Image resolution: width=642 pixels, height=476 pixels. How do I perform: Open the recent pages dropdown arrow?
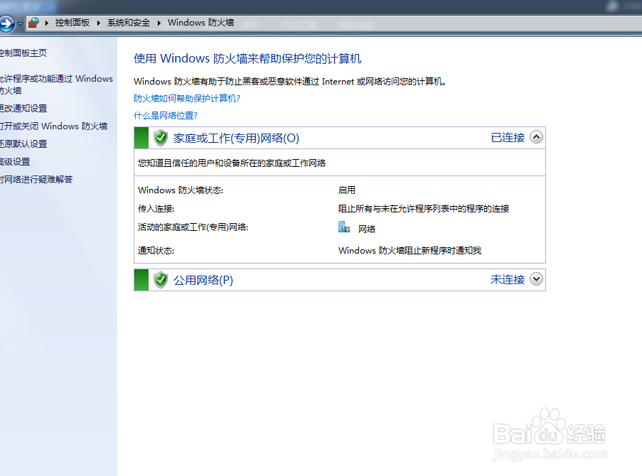click(20, 23)
